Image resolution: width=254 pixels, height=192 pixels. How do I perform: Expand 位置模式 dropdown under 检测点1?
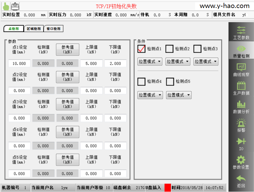coord(150,62)
